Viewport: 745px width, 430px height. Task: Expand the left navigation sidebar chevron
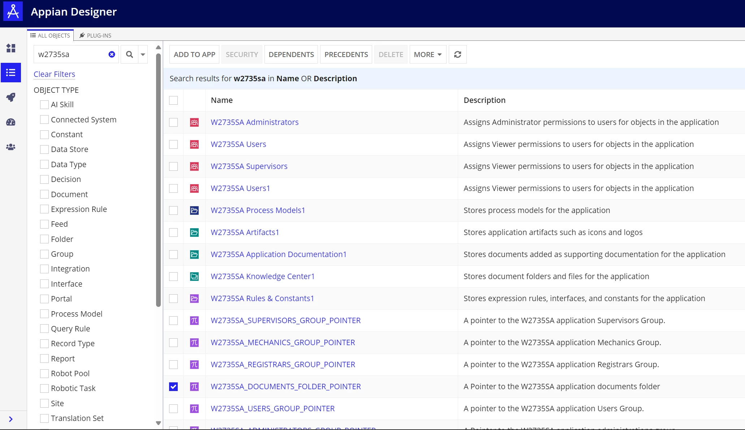(x=11, y=419)
